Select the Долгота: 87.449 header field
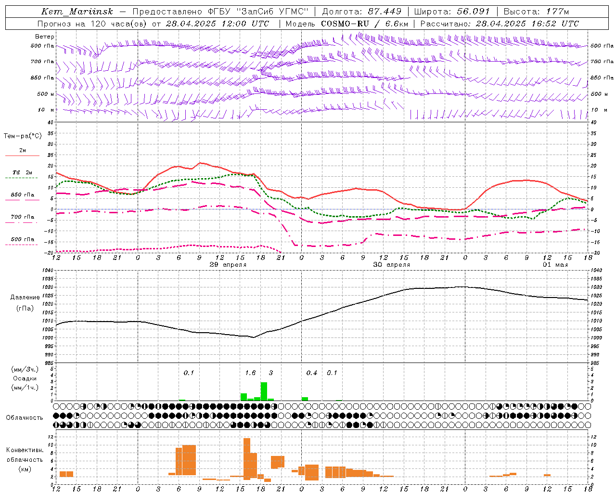The width and height of the screenshot is (616, 493). point(361,12)
